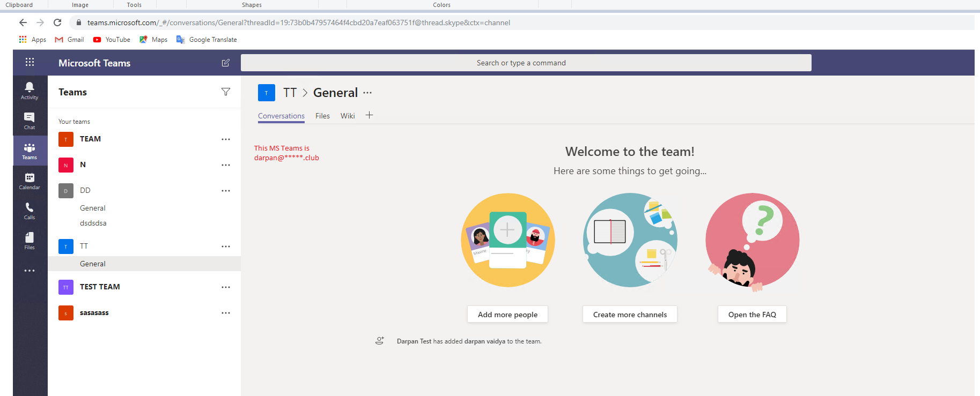The width and height of the screenshot is (980, 396).
Task: Select the sasasass team name
Action: (x=94, y=312)
